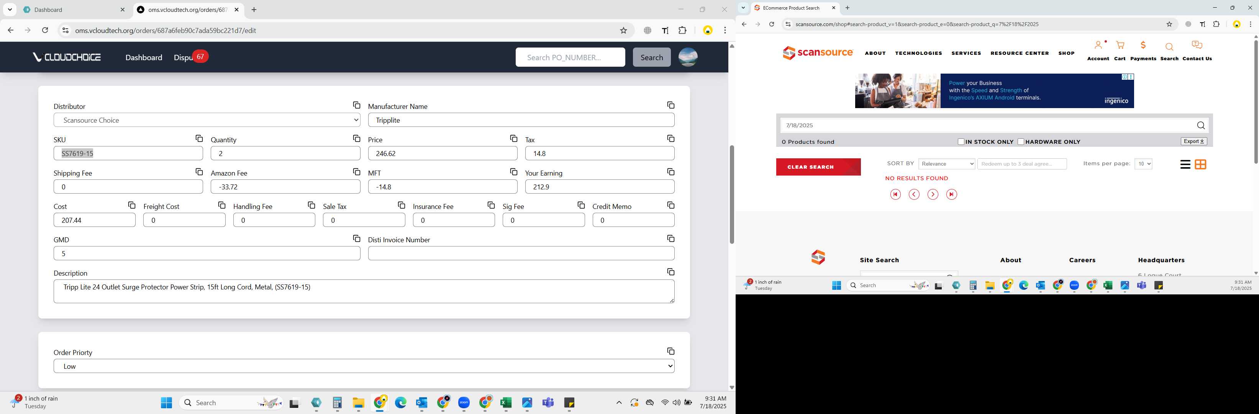Check the HARDWARE ONLY checkbox
1259x414 pixels.
click(1020, 142)
